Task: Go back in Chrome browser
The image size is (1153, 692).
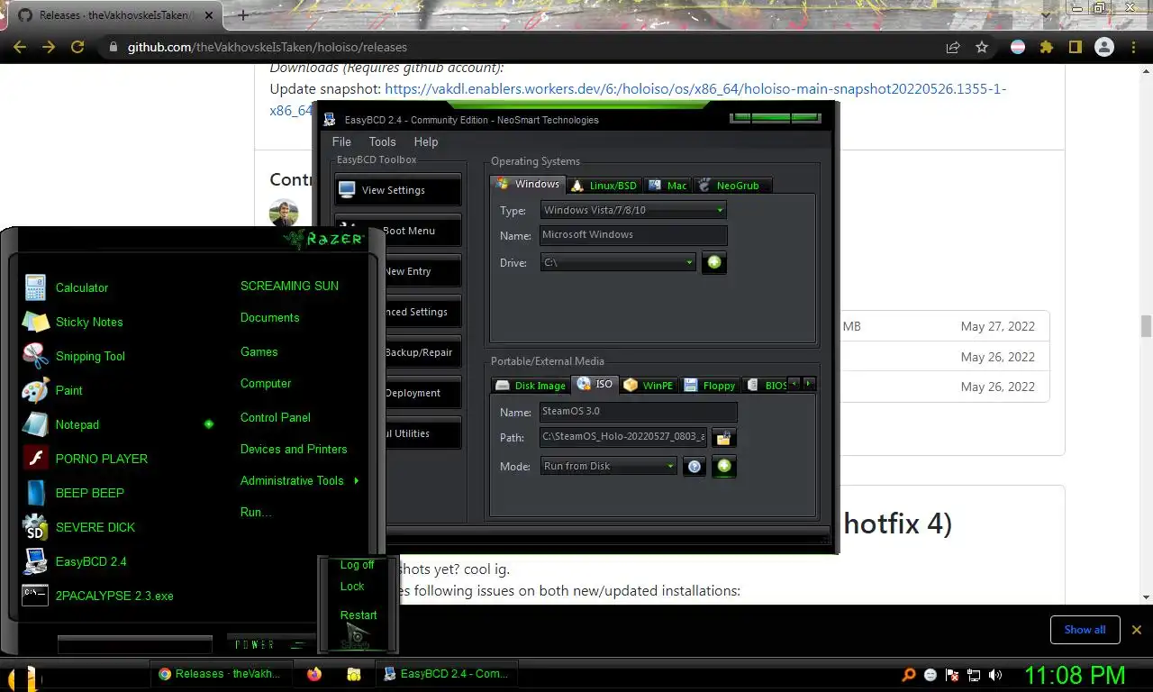Action: [20, 47]
